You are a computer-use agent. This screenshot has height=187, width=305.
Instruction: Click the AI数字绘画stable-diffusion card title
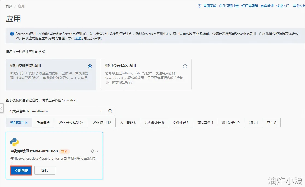(34, 151)
